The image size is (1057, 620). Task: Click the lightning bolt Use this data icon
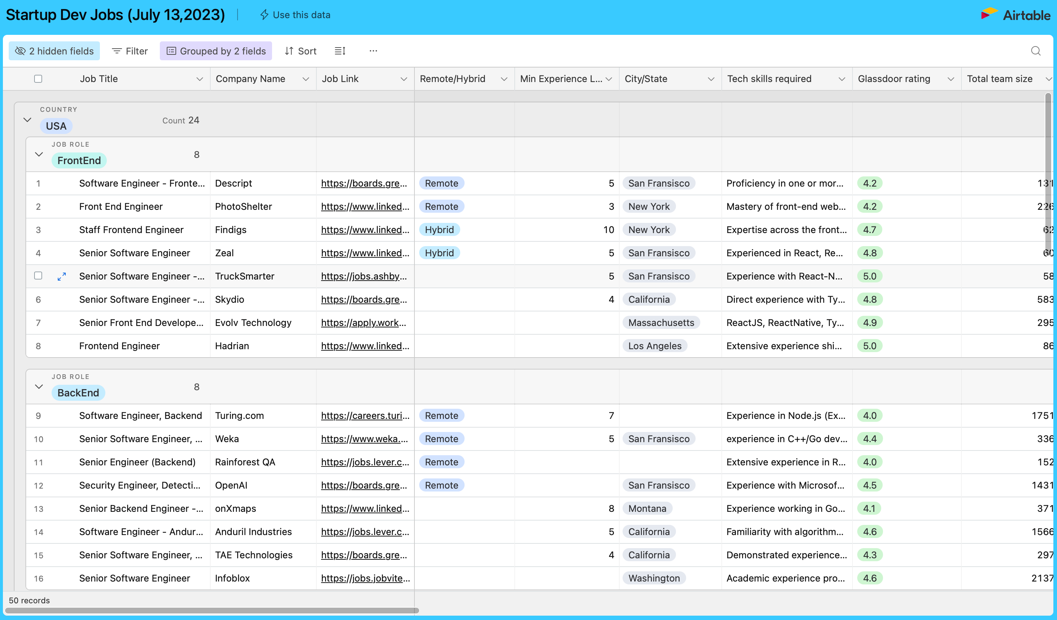click(264, 15)
